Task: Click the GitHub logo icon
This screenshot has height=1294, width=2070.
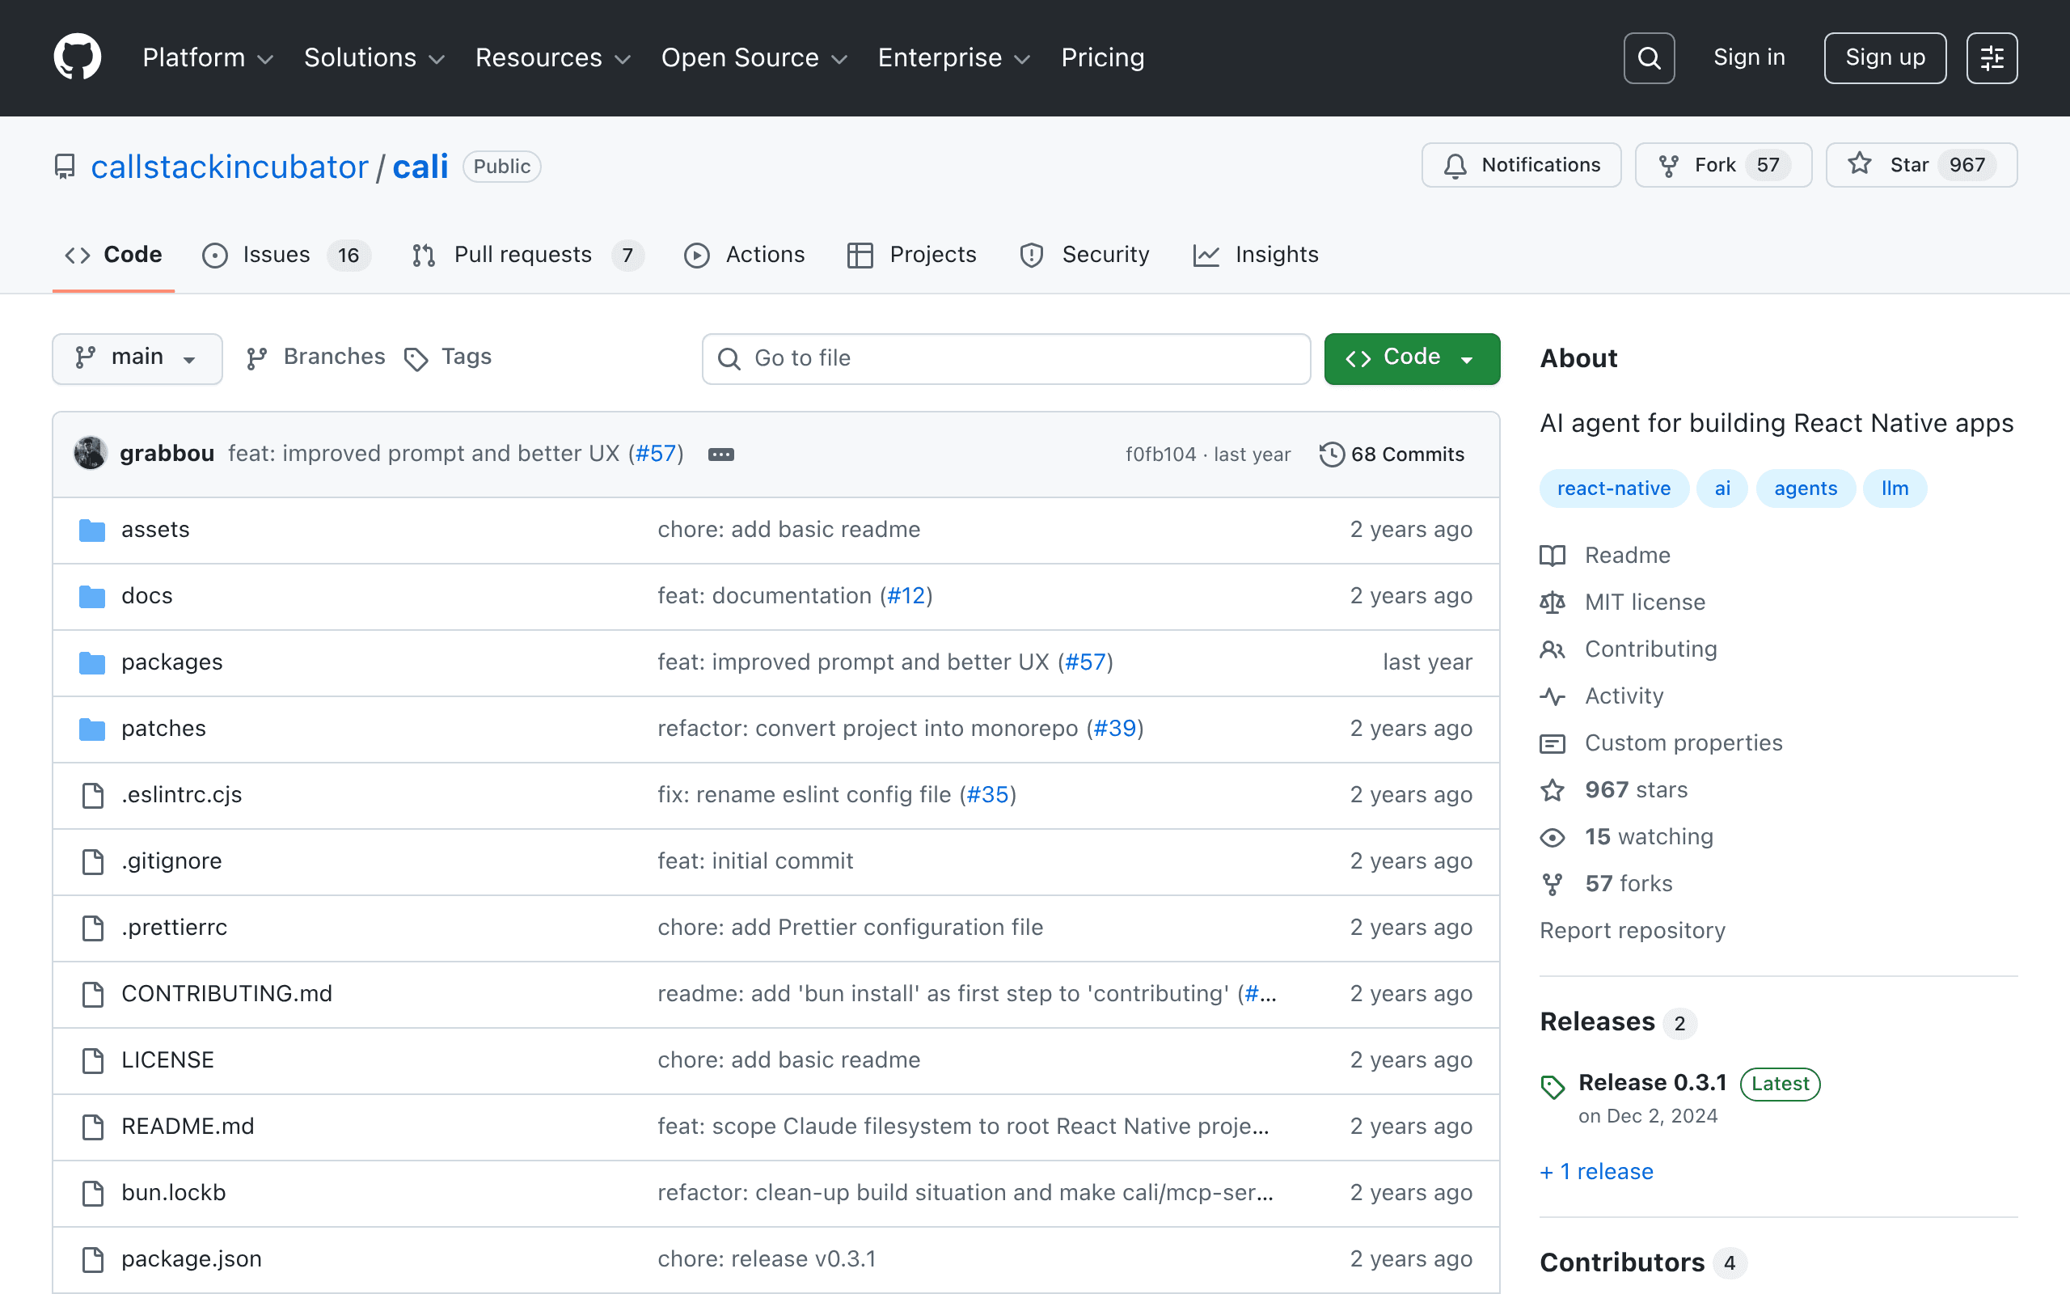Action: coord(77,57)
